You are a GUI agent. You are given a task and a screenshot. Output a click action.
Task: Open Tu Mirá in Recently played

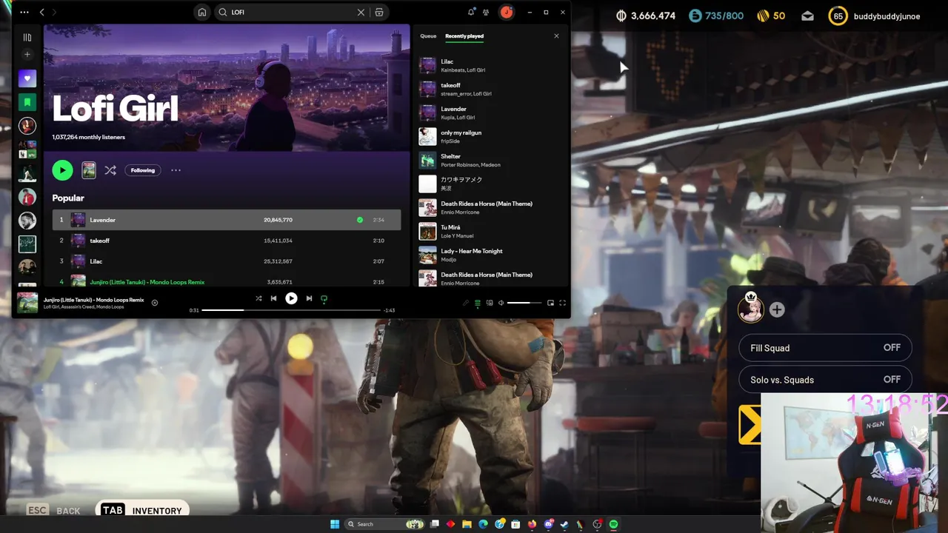489,231
